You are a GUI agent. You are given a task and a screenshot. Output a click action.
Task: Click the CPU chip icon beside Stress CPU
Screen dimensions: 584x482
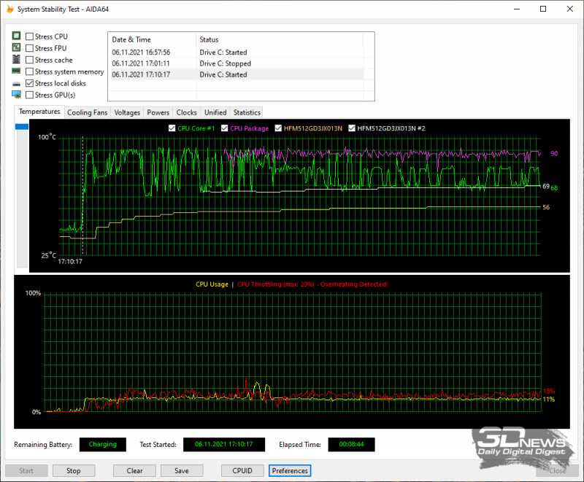(x=16, y=36)
